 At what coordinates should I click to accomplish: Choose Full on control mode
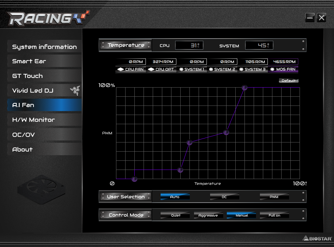[x=274, y=215]
